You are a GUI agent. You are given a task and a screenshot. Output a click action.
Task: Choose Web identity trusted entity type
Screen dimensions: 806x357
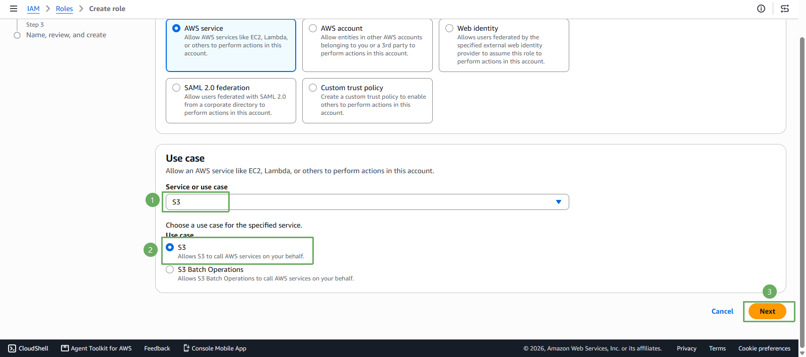tap(504, 45)
